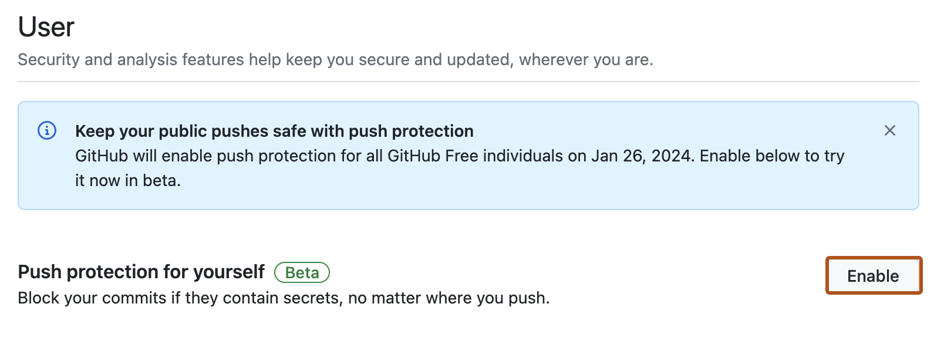
Task: Click the 'Push protection for yourself' heading
Action: 141,272
